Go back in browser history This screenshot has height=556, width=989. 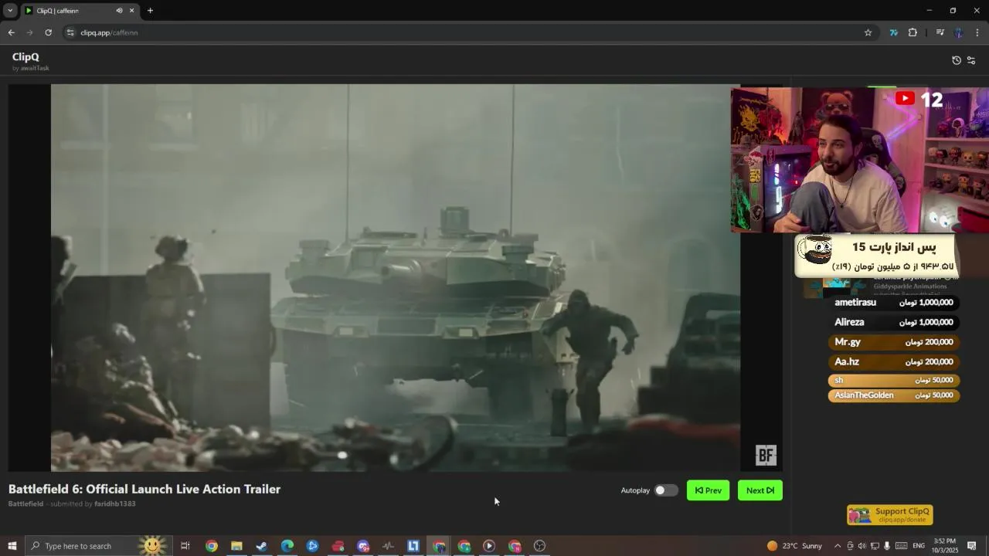[11, 32]
